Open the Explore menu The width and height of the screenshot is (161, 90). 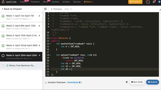[24, 2]
